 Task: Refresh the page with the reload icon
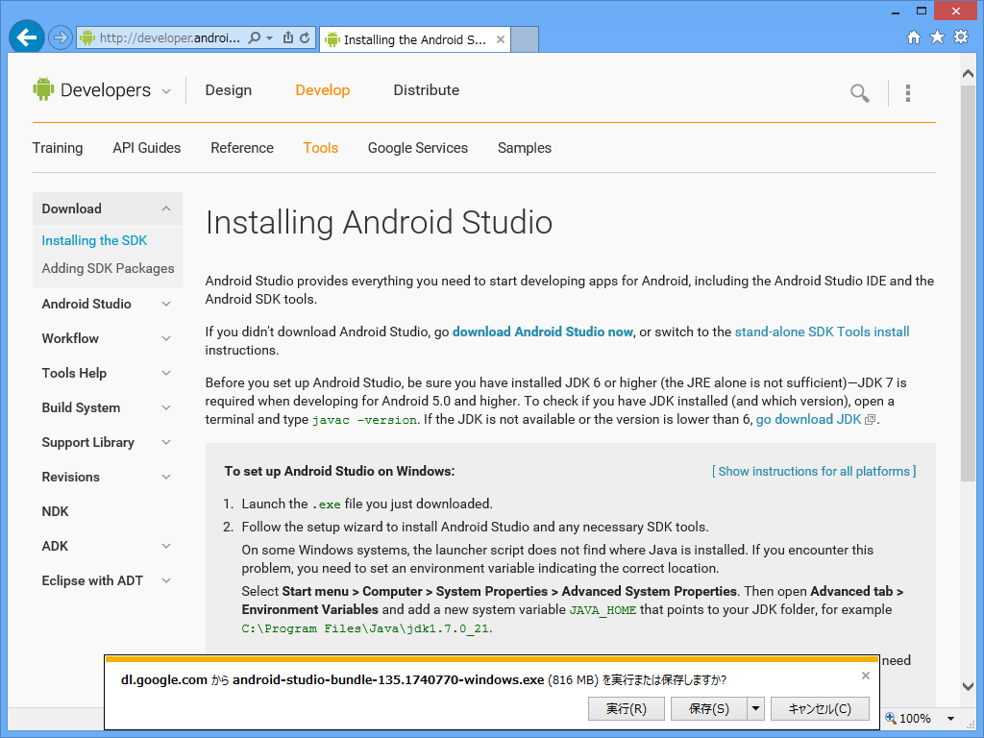click(x=305, y=37)
